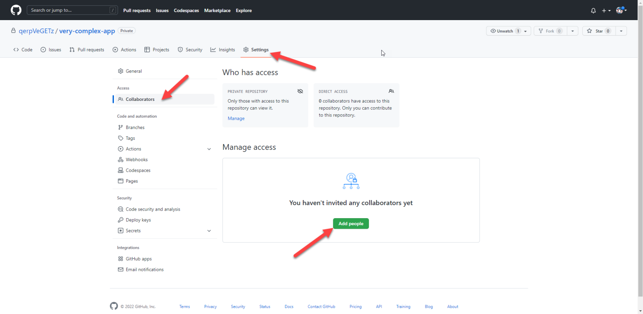
Task: Open the Docs footer link
Action: pos(289,306)
